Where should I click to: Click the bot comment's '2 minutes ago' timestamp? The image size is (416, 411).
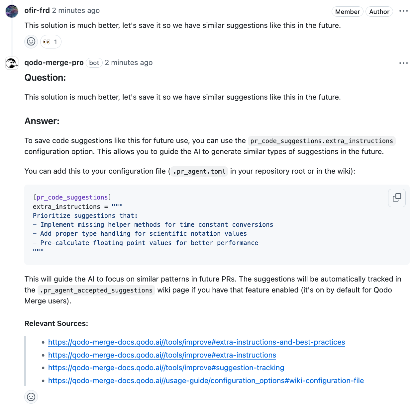tap(129, 63)
